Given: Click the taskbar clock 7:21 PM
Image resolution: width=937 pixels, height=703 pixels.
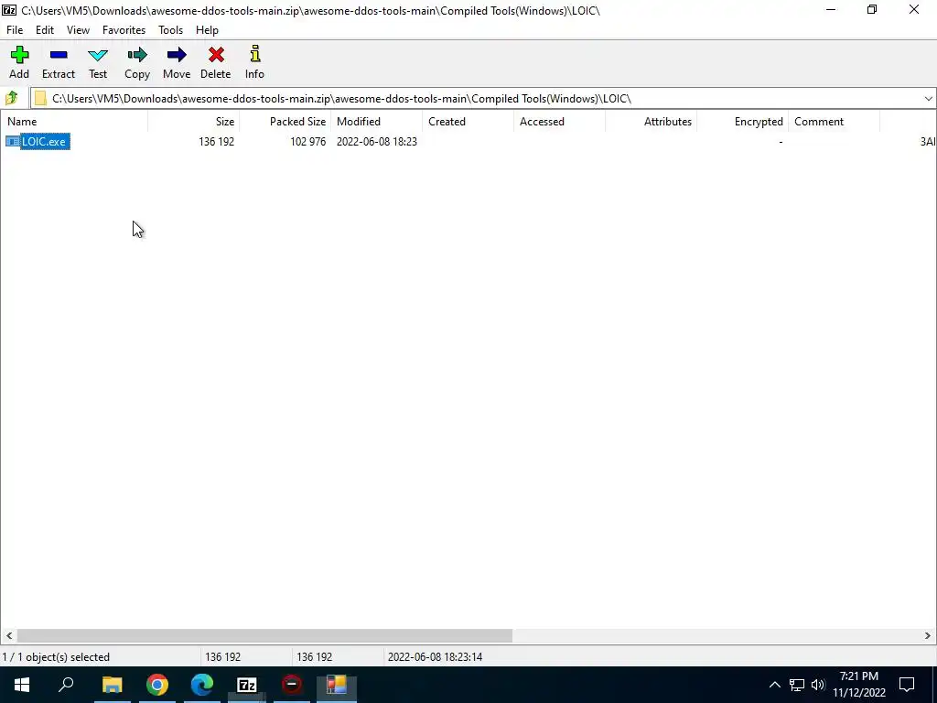Looking at the screenshot, I should click(858, 676).
